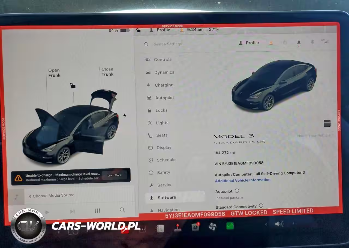This screenshot has height=248, width=349.
Task: Tap Open Frunk on the car
Action: (x=54, y=73)
